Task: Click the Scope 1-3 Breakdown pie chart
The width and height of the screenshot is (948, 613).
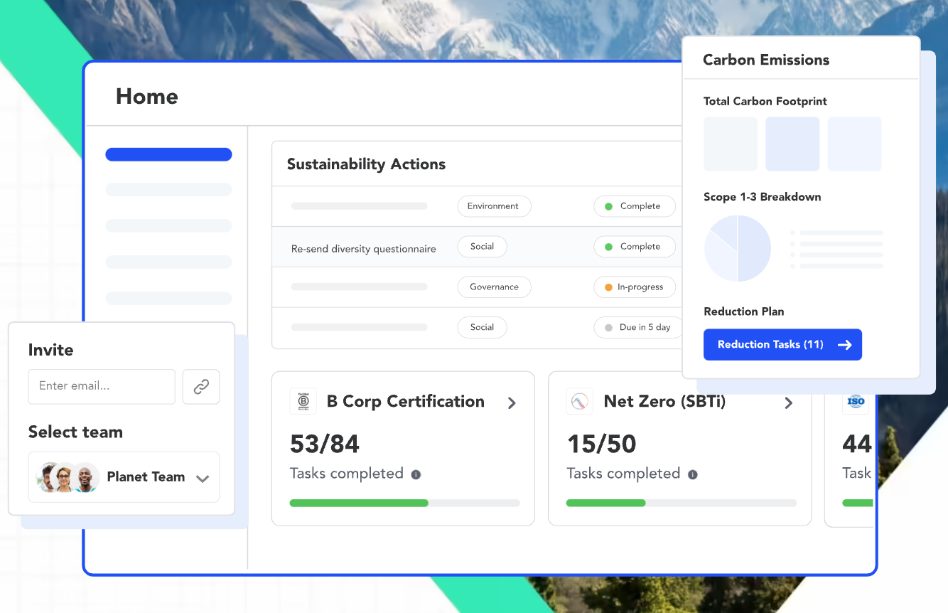Action: click(738, 248)
